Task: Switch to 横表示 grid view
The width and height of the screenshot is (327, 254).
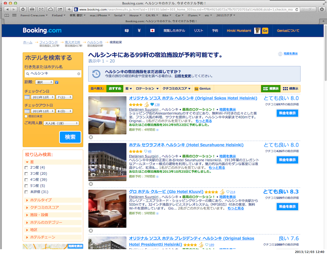Action: coord(290,89)
